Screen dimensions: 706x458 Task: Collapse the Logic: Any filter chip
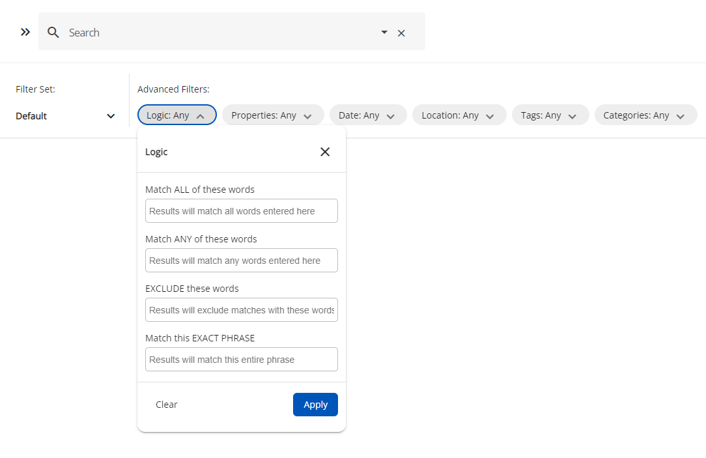tap(176, 115)
